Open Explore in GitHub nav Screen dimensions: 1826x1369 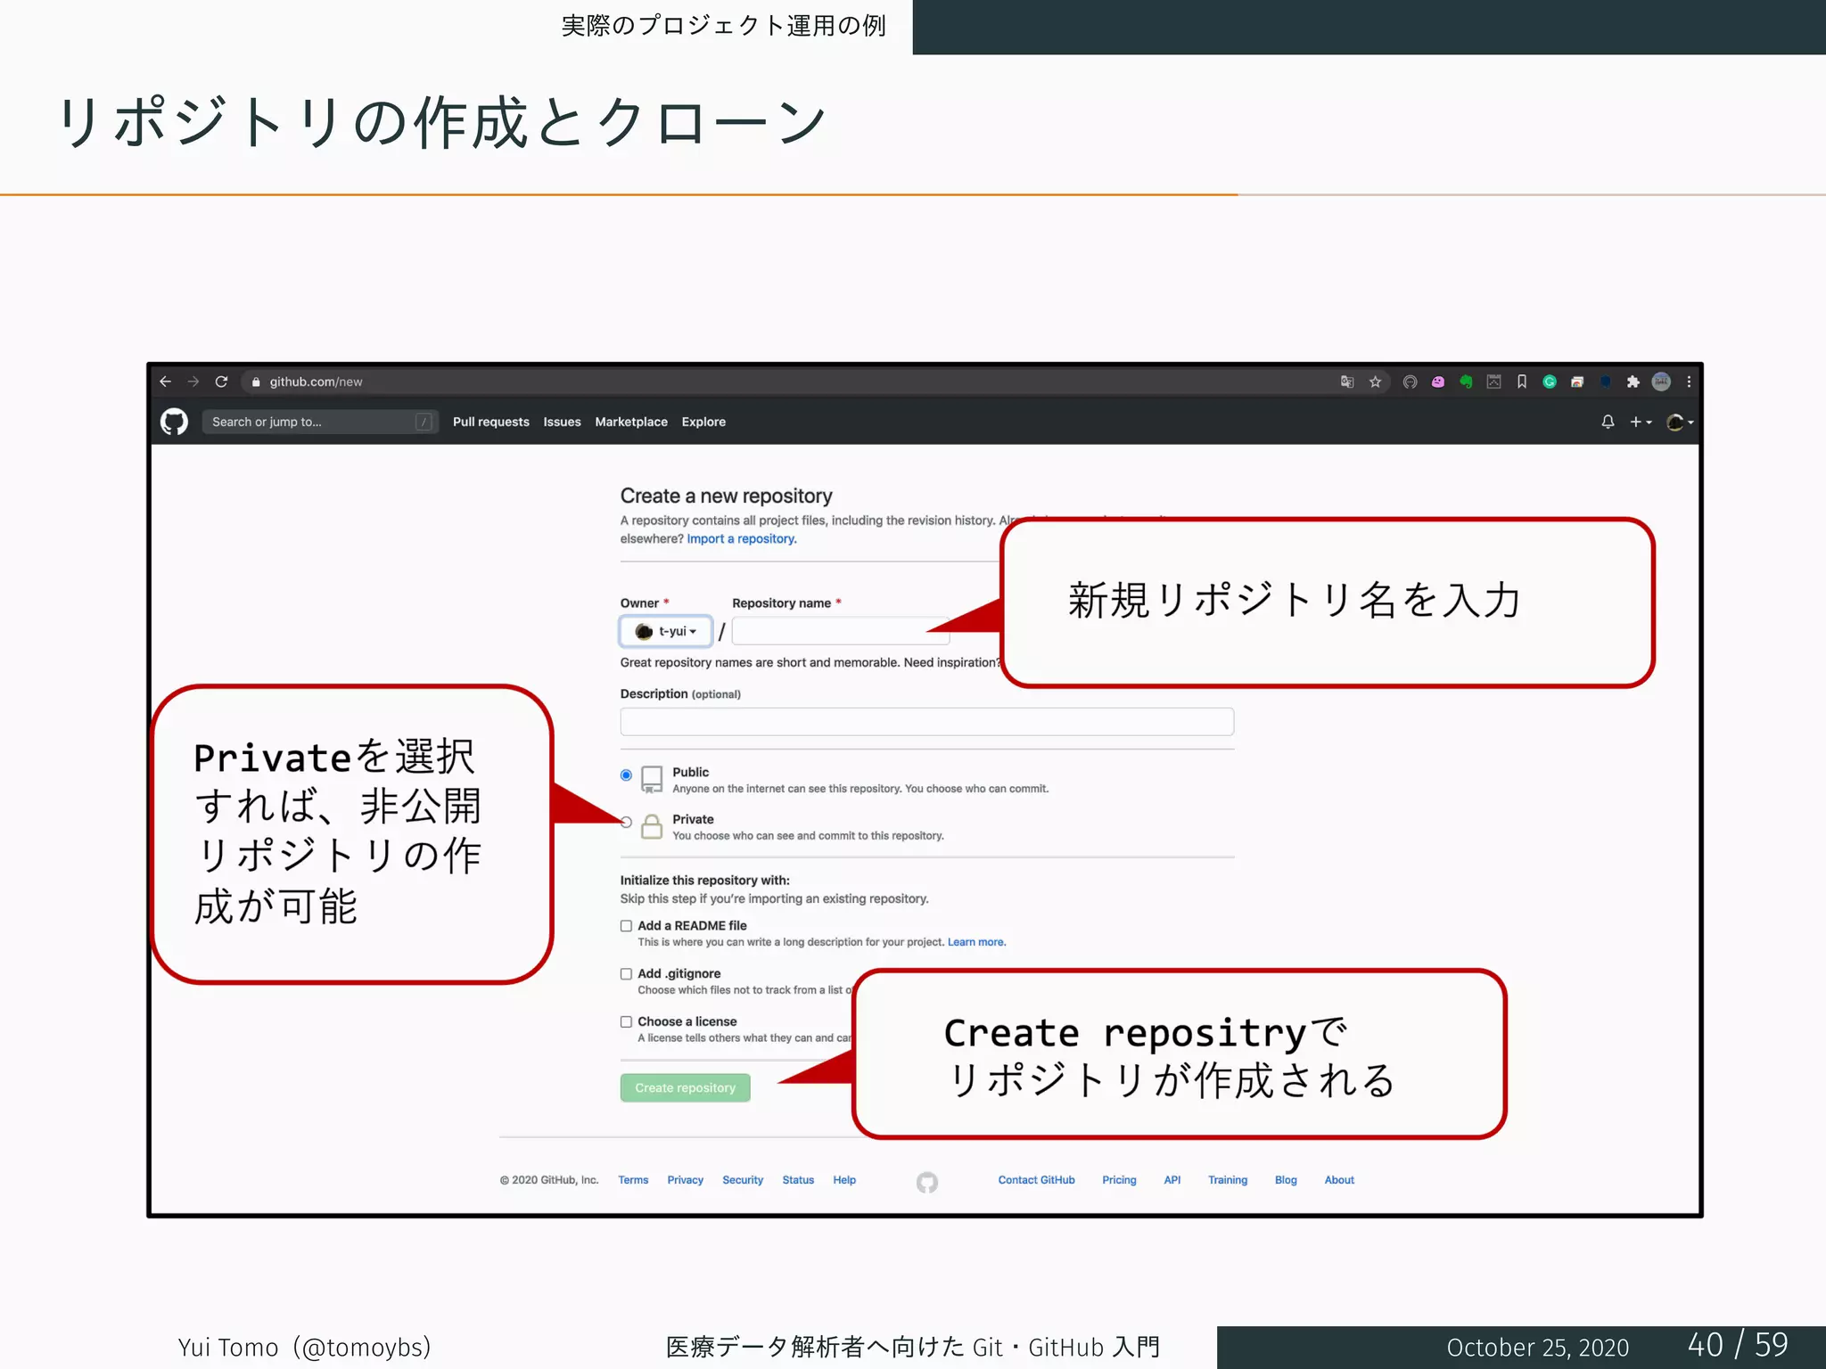pos(703,422)
